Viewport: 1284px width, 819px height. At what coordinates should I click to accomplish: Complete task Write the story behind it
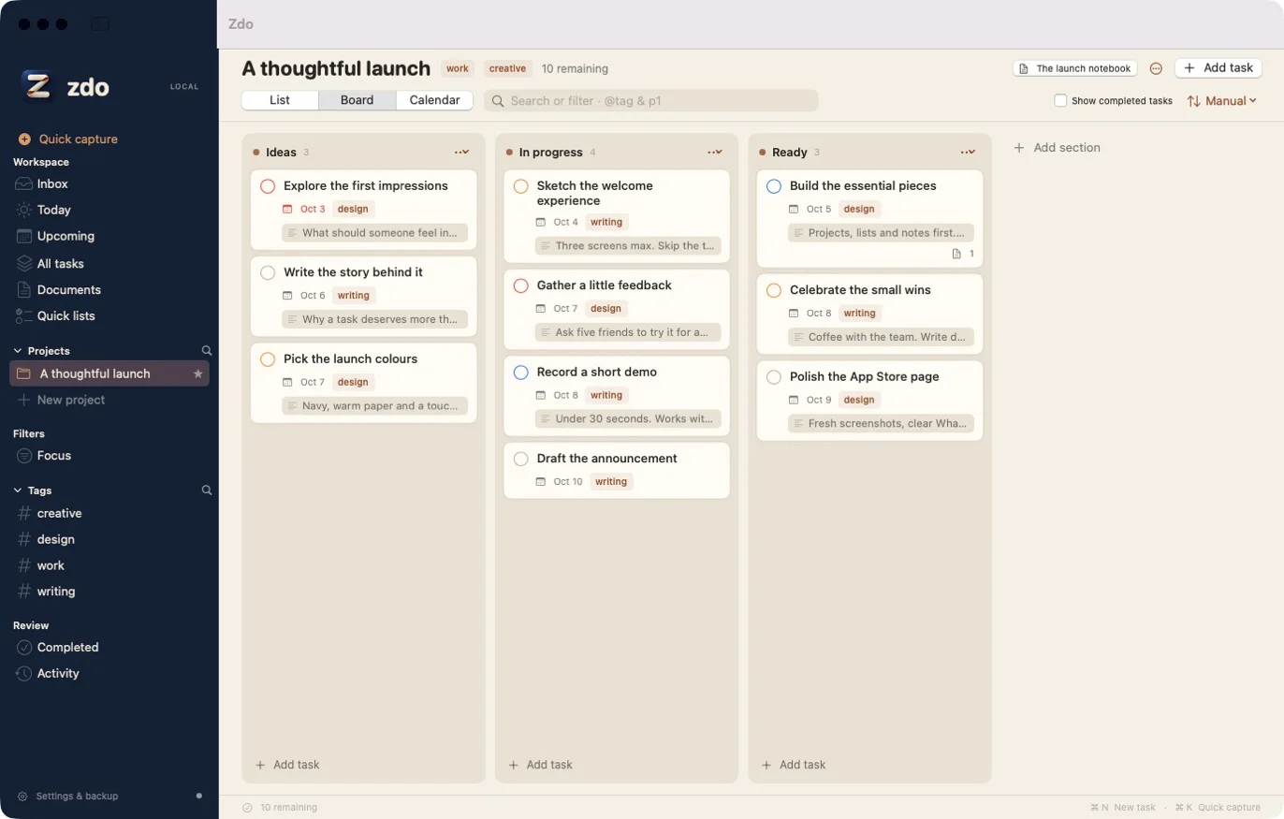point(268,272)
